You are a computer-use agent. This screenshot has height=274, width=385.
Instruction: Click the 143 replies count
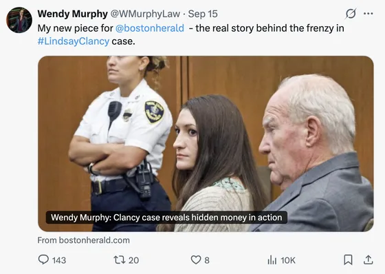pyautogui.click(x=59, y=260)
